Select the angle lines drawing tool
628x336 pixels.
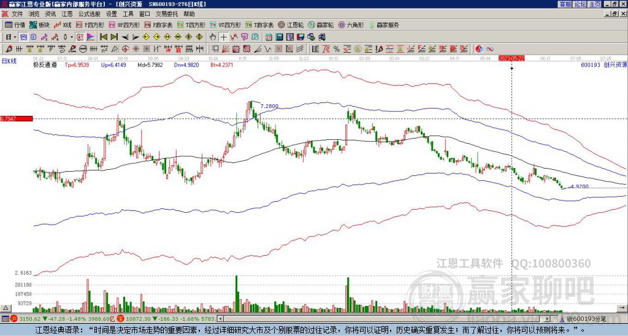258,49
